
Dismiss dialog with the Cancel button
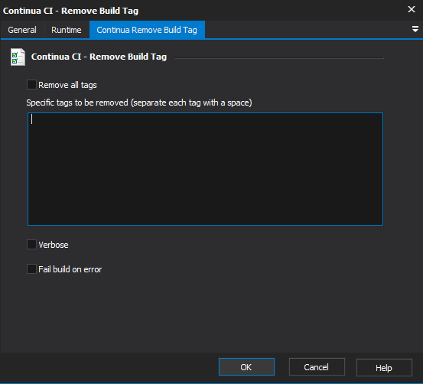(317, 366)
